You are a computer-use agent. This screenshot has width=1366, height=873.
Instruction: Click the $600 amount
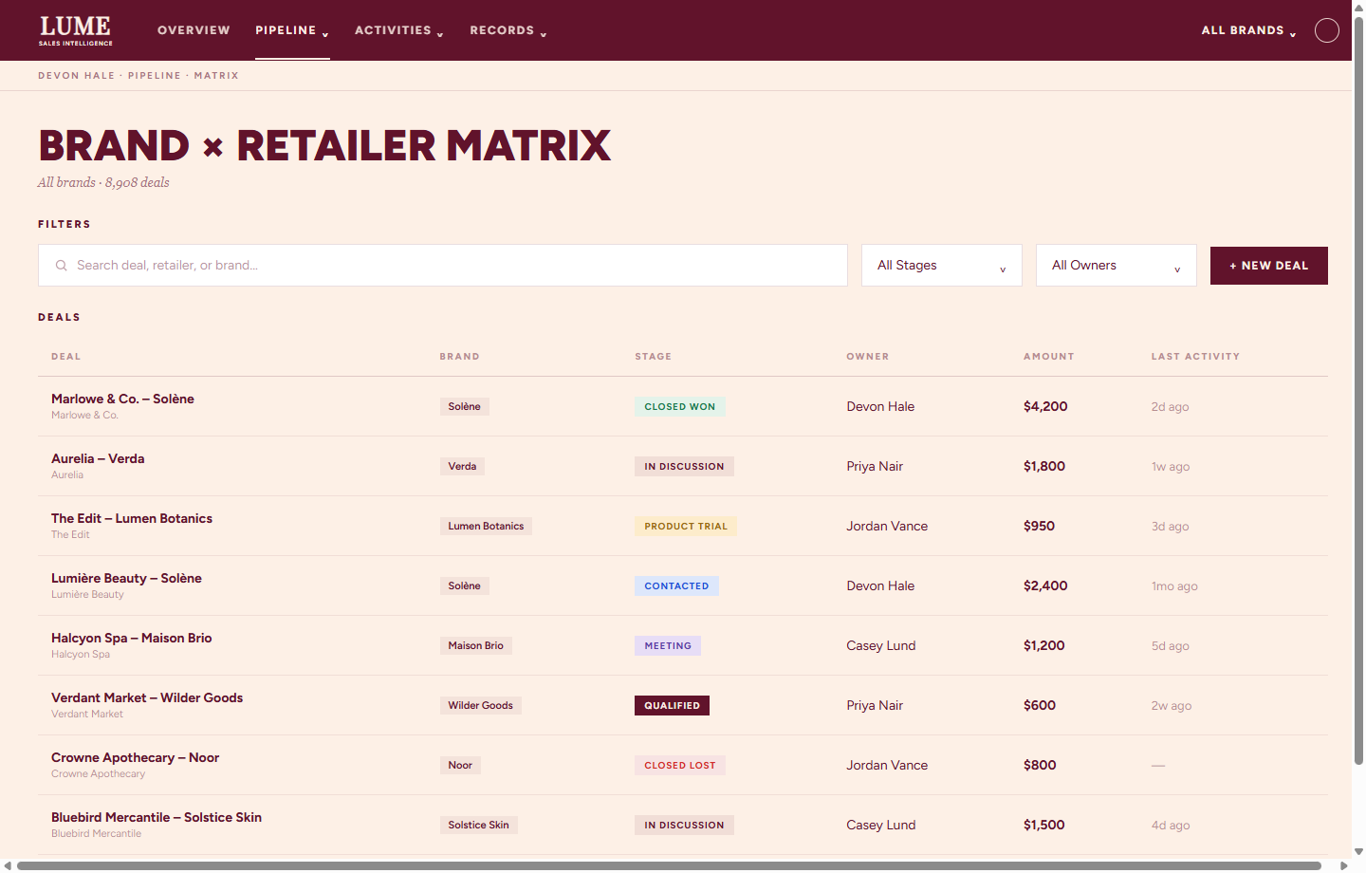[1040, 706]
